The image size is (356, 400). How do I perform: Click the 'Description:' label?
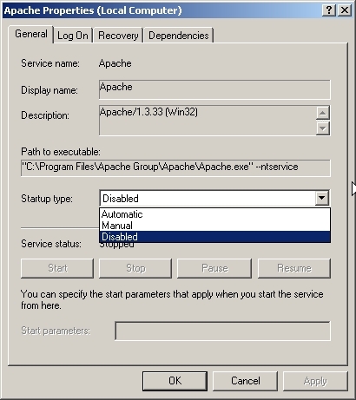(45, 115)
